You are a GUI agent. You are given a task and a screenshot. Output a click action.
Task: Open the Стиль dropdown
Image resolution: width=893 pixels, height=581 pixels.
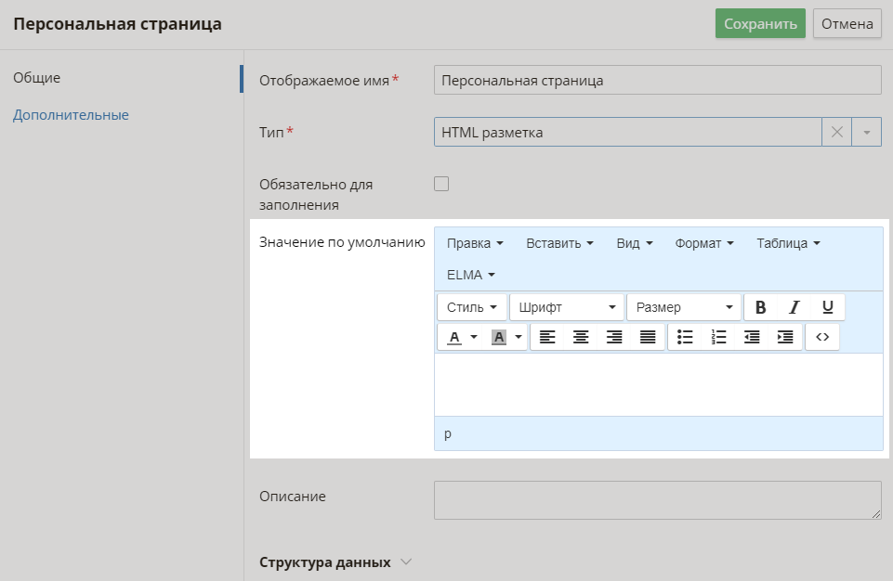(472, 307)
